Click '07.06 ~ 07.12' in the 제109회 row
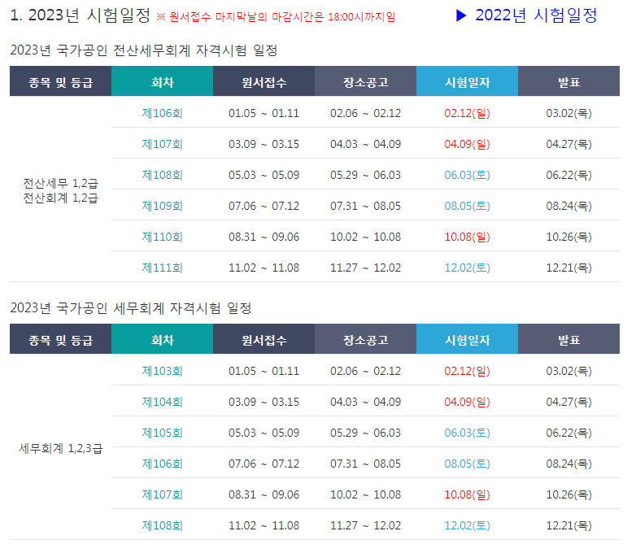Viewport: 636px width, 553px height. [x=264, y=206]
